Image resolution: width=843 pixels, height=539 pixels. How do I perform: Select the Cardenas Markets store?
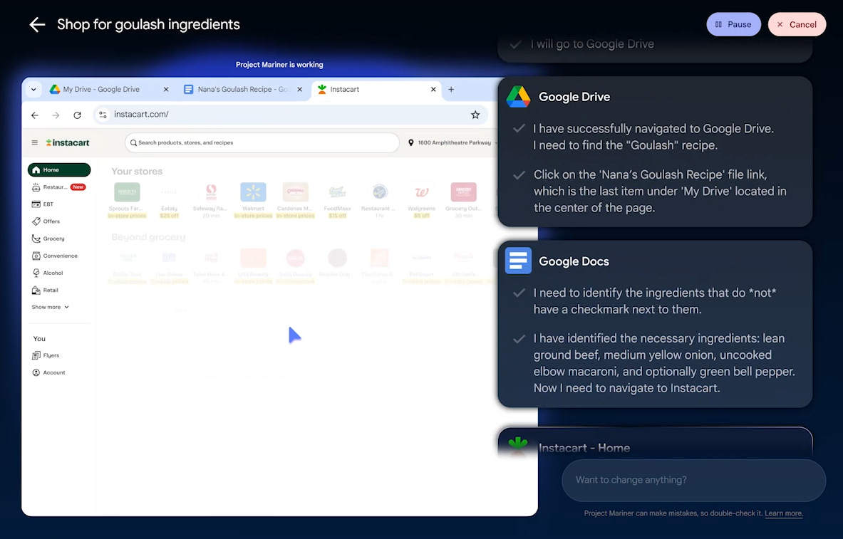[295, 200]
